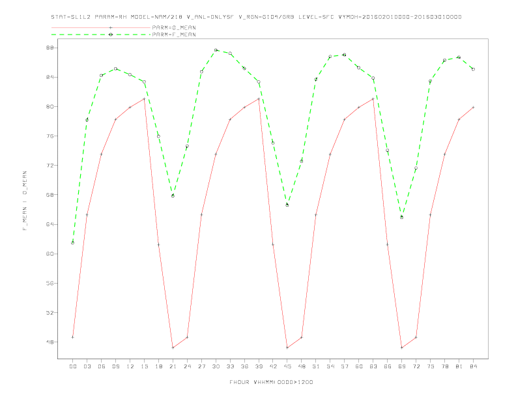Select the PARM=O_MEAN legend label

pos(174,27)
